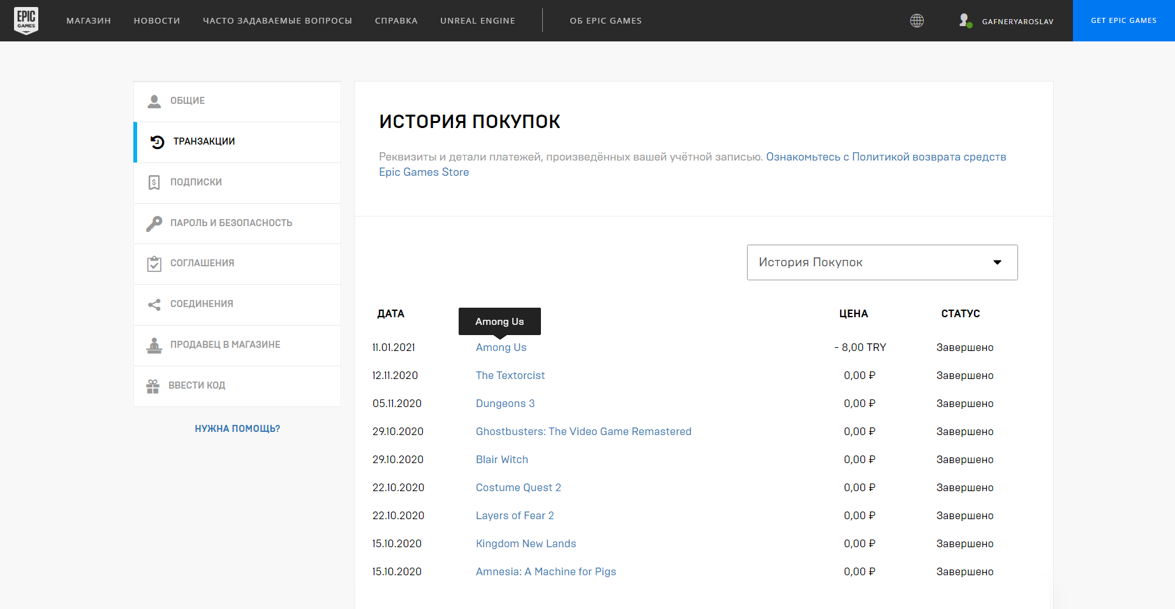This screenshot has width=1175, height=609.
Task: Click the СТАТУС column header
Action: 961,313
